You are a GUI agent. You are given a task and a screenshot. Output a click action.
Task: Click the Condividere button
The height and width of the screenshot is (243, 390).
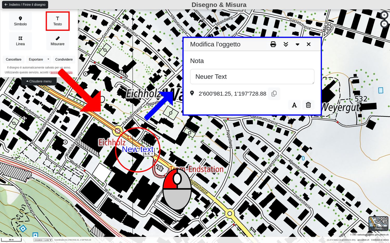(x=64, y=59)
